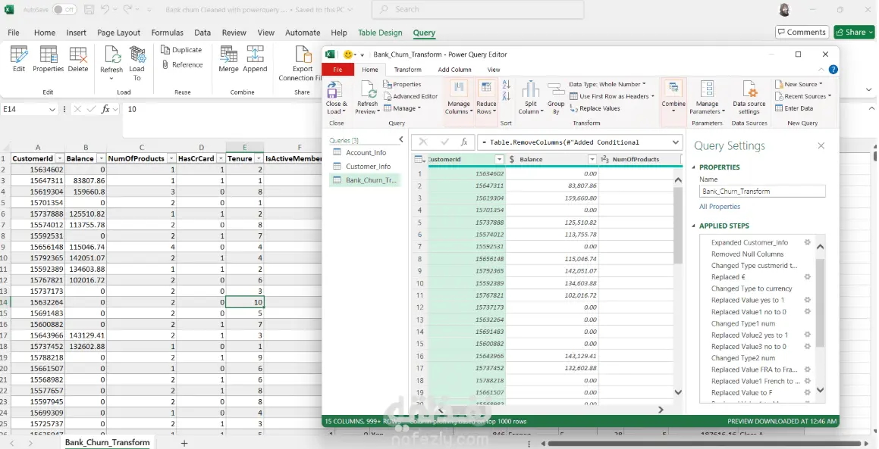Open Data Type: Whole Number dropdown

click(x=607, y=84)
